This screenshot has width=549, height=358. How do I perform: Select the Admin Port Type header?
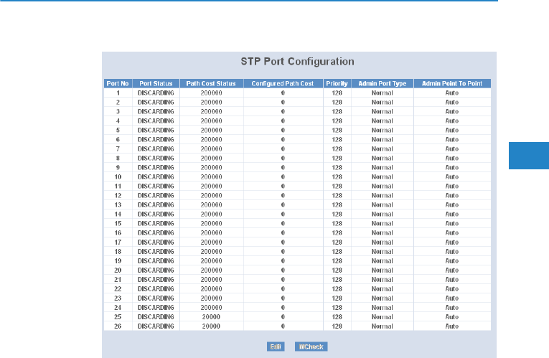click(x=383, y=83)
